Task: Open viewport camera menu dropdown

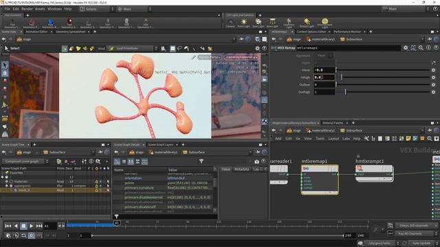Action: pyautogui.click(x=242, y=57)
